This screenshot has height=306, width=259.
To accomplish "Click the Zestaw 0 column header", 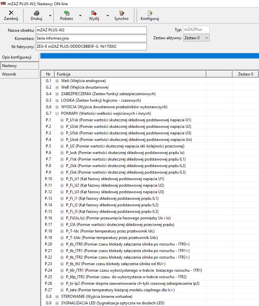I will pyautogui.click(x=245, y=74).
